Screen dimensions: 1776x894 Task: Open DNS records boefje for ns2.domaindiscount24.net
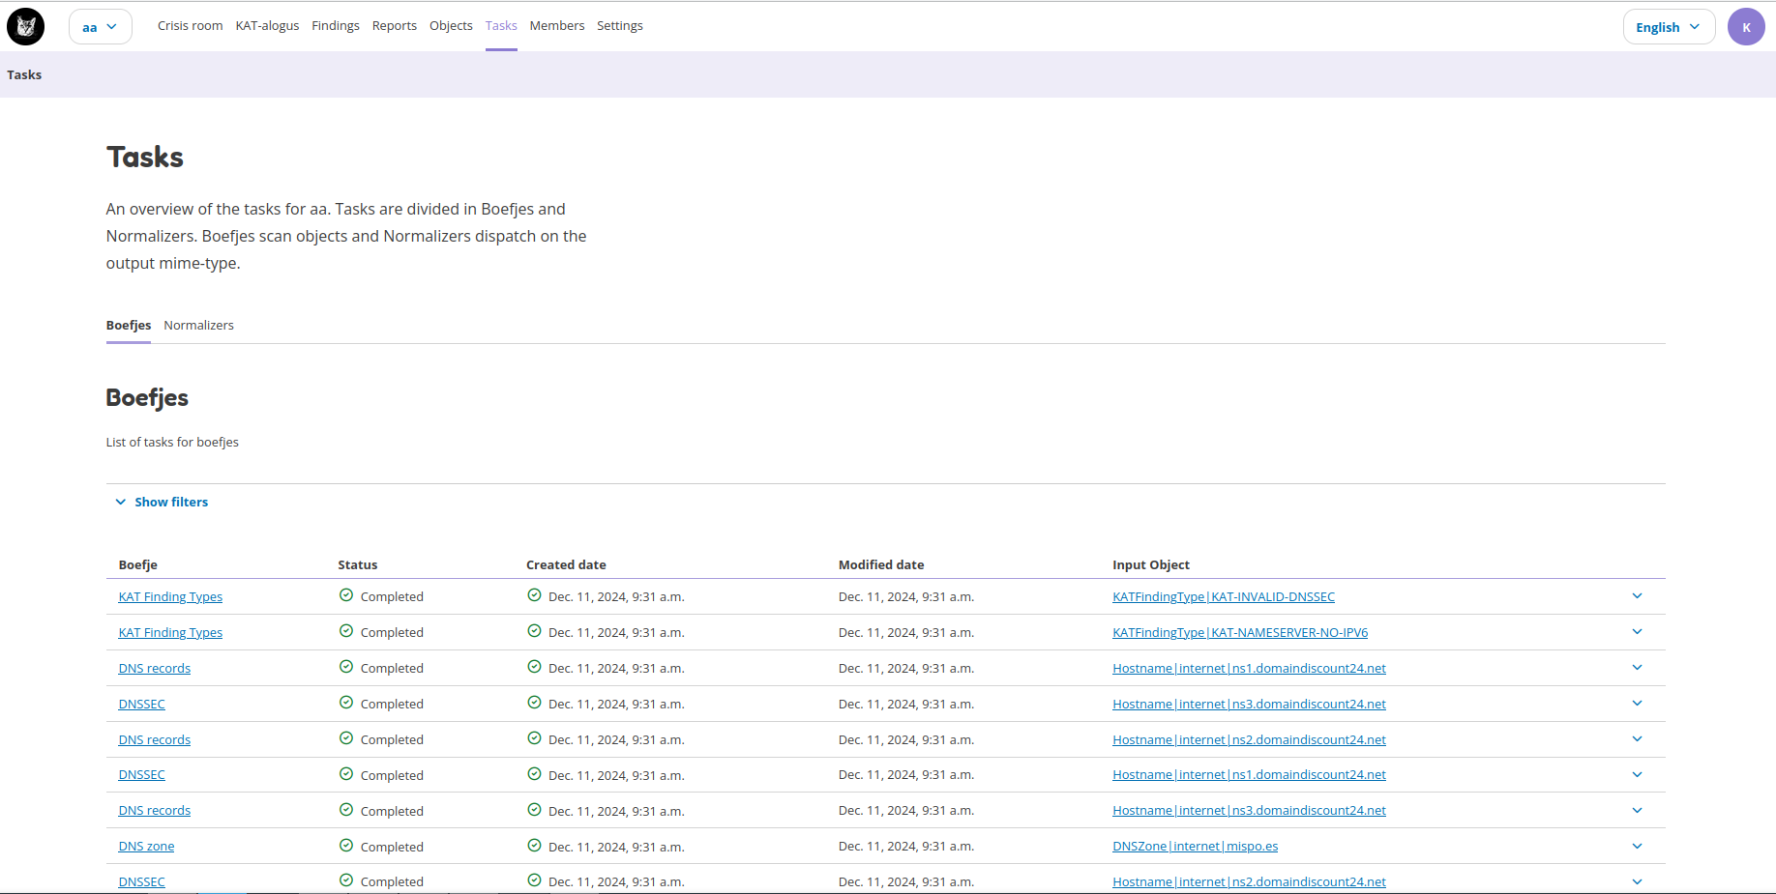tap(155, 740)
